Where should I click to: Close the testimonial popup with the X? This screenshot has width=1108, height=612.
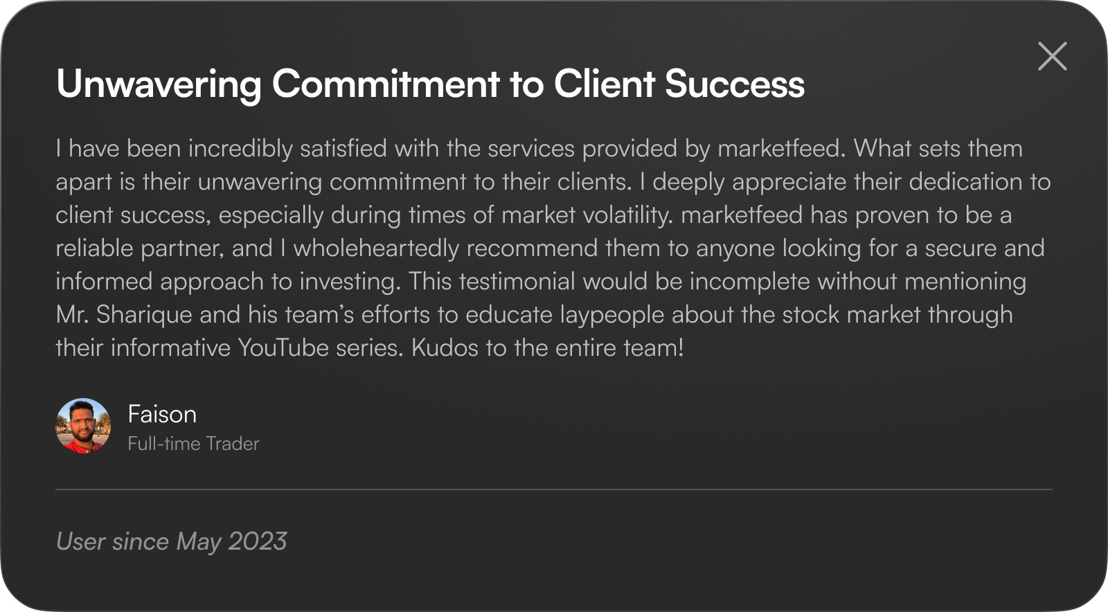[x=1052, y=56]
